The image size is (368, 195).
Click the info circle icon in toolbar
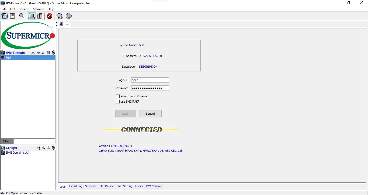(x=69, y=16)
